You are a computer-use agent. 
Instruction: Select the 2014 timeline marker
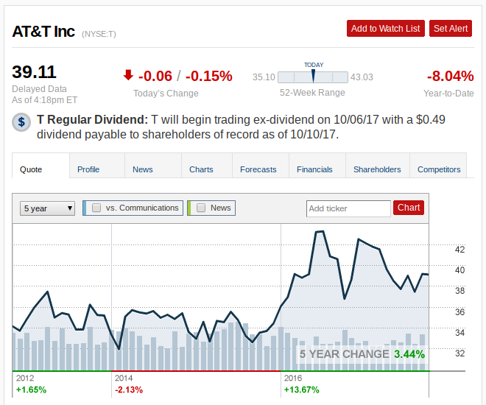[x=124, y=378]
